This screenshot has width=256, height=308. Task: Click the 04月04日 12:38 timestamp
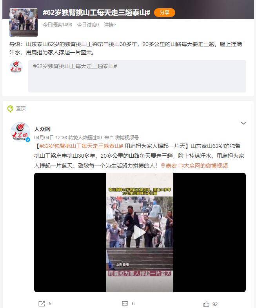click(51, 138)
